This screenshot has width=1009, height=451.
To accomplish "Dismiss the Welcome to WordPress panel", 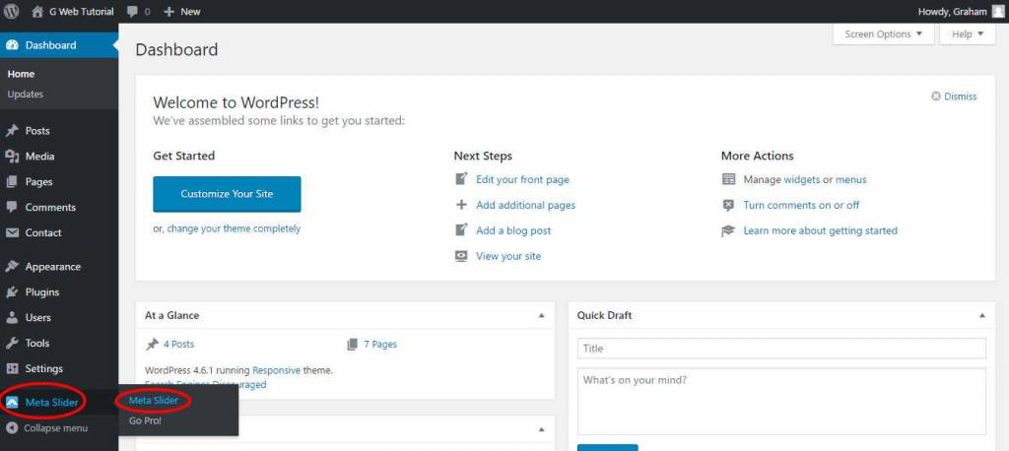I will (x=954, y=97).
